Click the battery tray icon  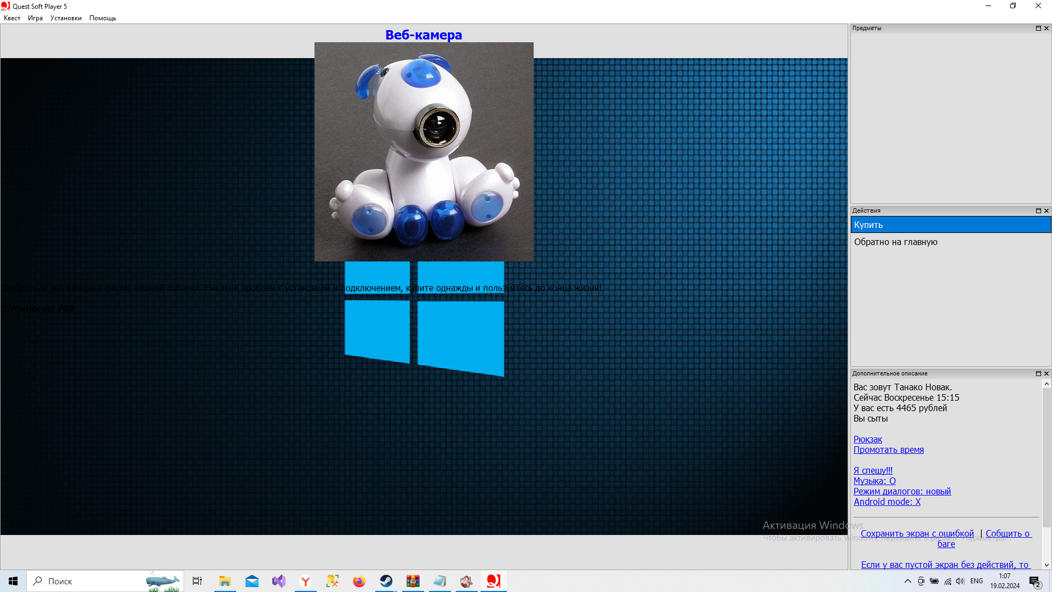(x=934, y=581)
